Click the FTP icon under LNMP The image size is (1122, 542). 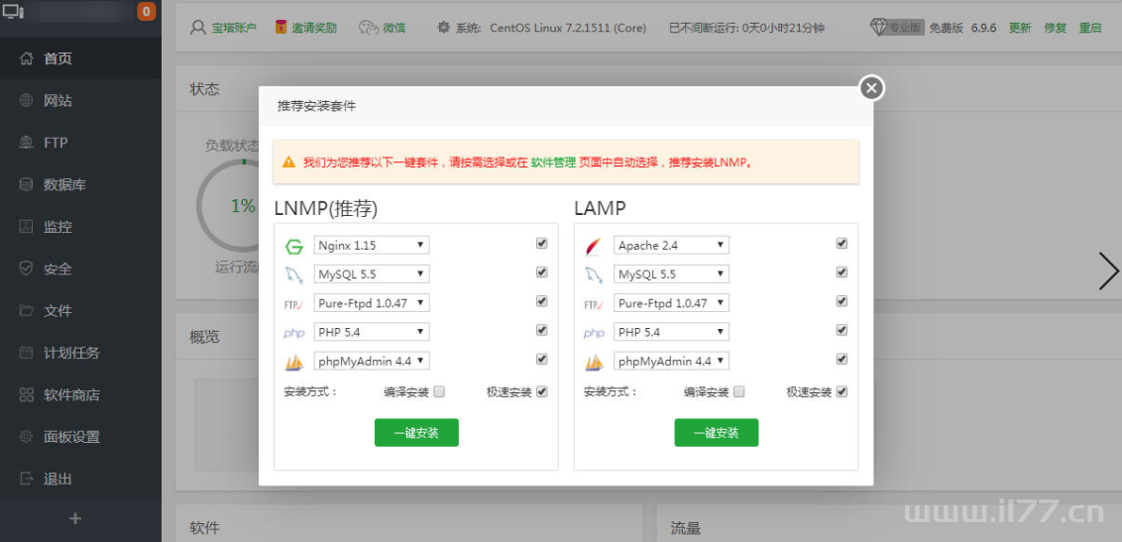(294, 304)
